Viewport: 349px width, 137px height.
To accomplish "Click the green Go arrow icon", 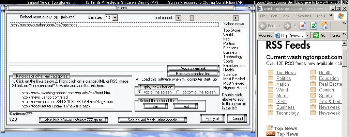I will (316, 35).
